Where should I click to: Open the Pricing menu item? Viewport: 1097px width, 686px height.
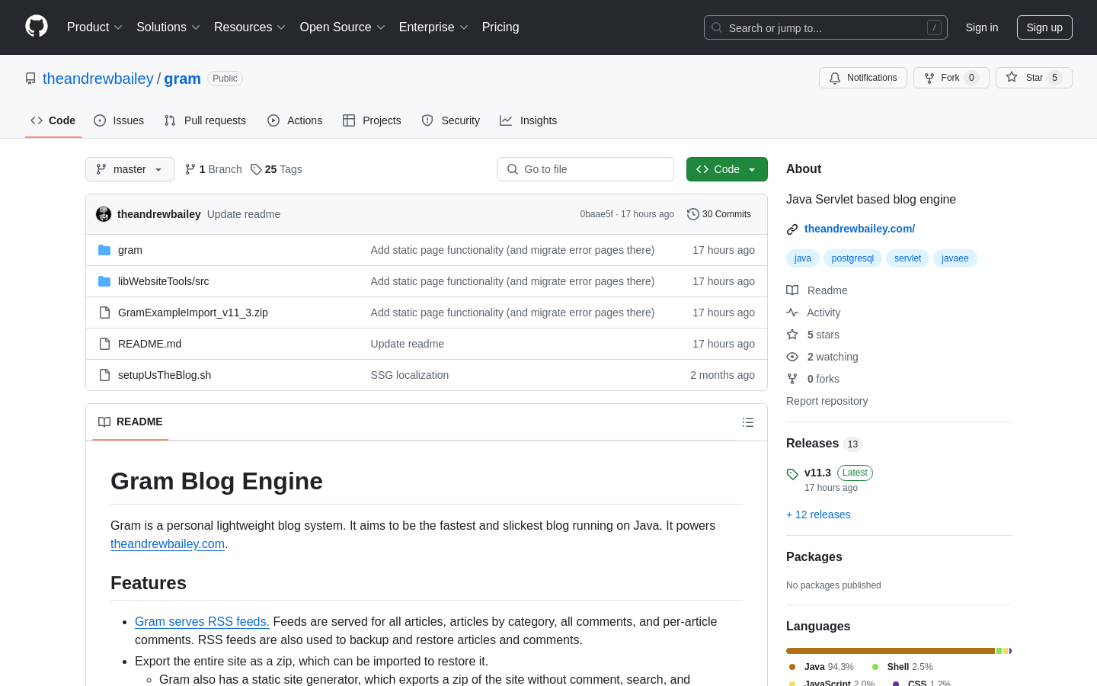pyautogui.click(x=501, y=27)
